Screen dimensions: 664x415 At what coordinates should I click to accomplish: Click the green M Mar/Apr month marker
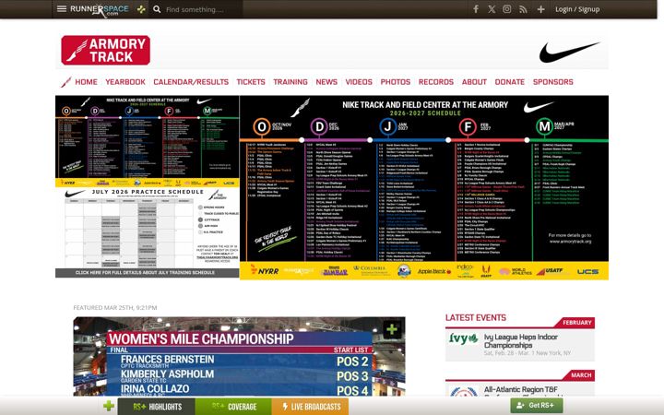pos(545,126)
